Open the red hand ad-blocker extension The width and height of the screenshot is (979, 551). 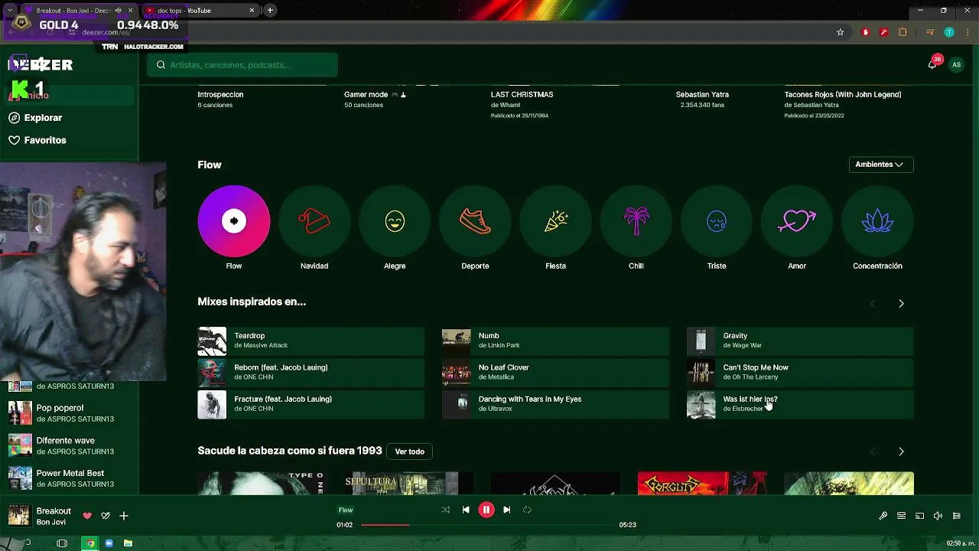click(x=865, y=32)
